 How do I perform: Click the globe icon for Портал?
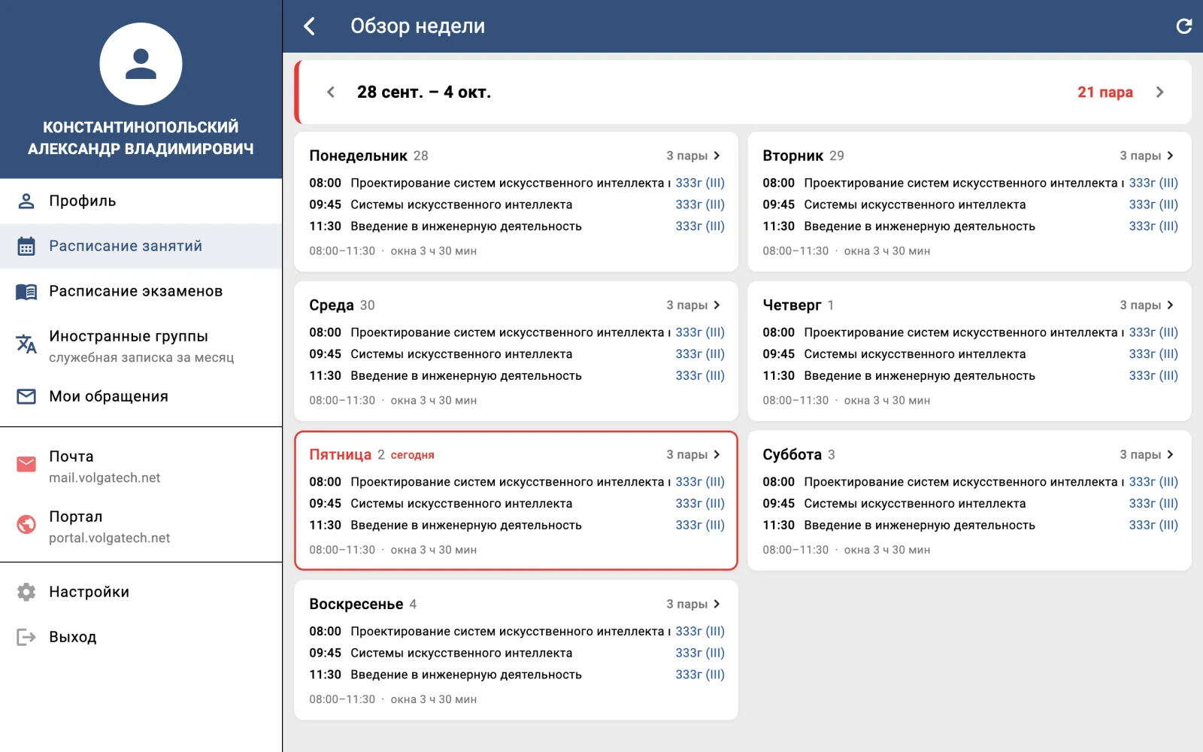pos(26,524)
